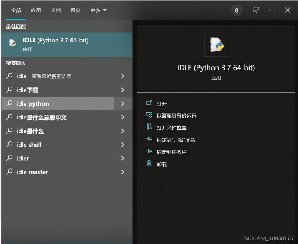
Task: Click the shield icon beside 以管理员身份运行
Action: click(149, 115)
